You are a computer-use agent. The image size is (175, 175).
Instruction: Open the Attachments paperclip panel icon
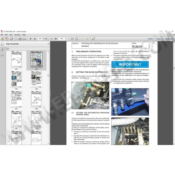point(2,50)
